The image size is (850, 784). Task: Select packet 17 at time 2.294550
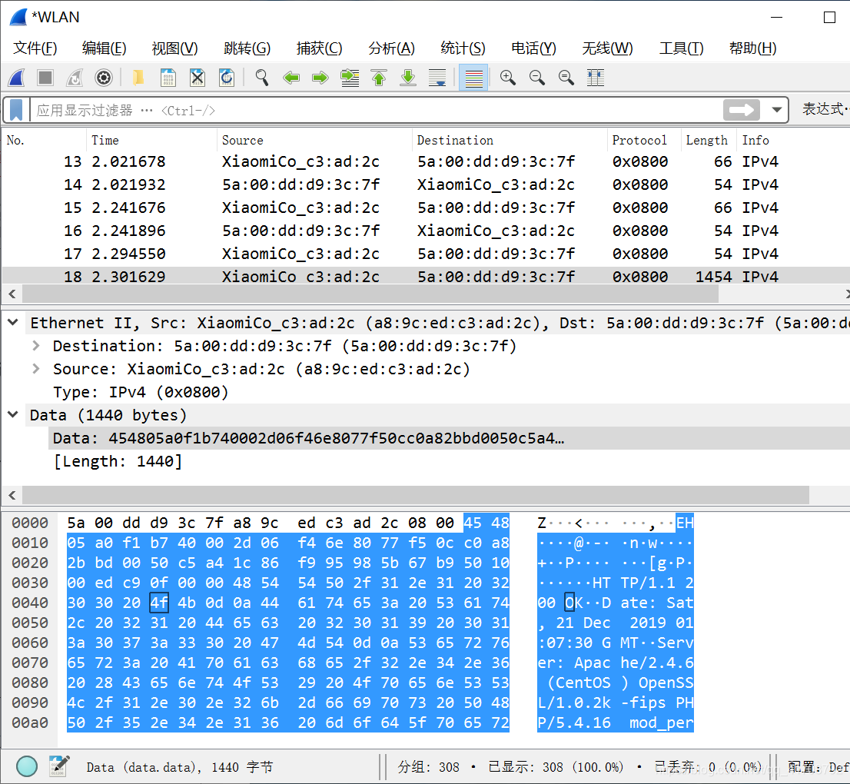pos(426,254)
